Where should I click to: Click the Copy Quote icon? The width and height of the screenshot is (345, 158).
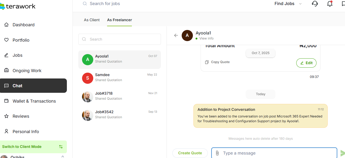pos(207,62)
